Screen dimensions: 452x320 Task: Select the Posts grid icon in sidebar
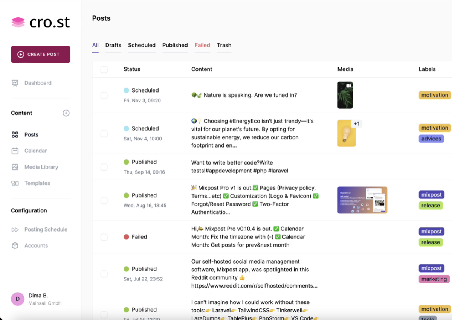click(15, 134)
